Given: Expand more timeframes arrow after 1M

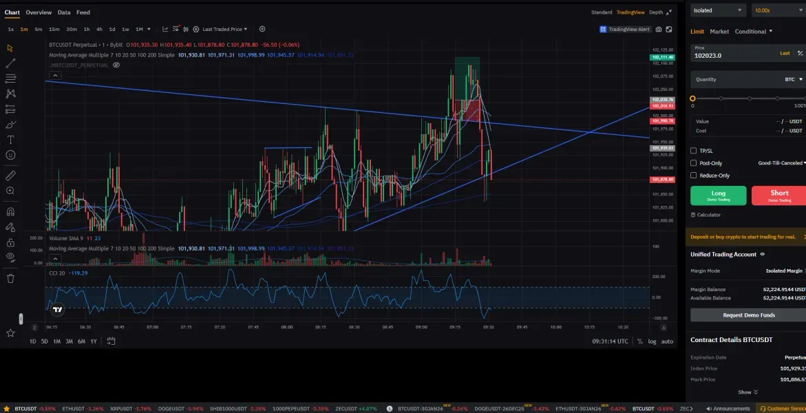Looking at the screenshot, I should (149, 30).
